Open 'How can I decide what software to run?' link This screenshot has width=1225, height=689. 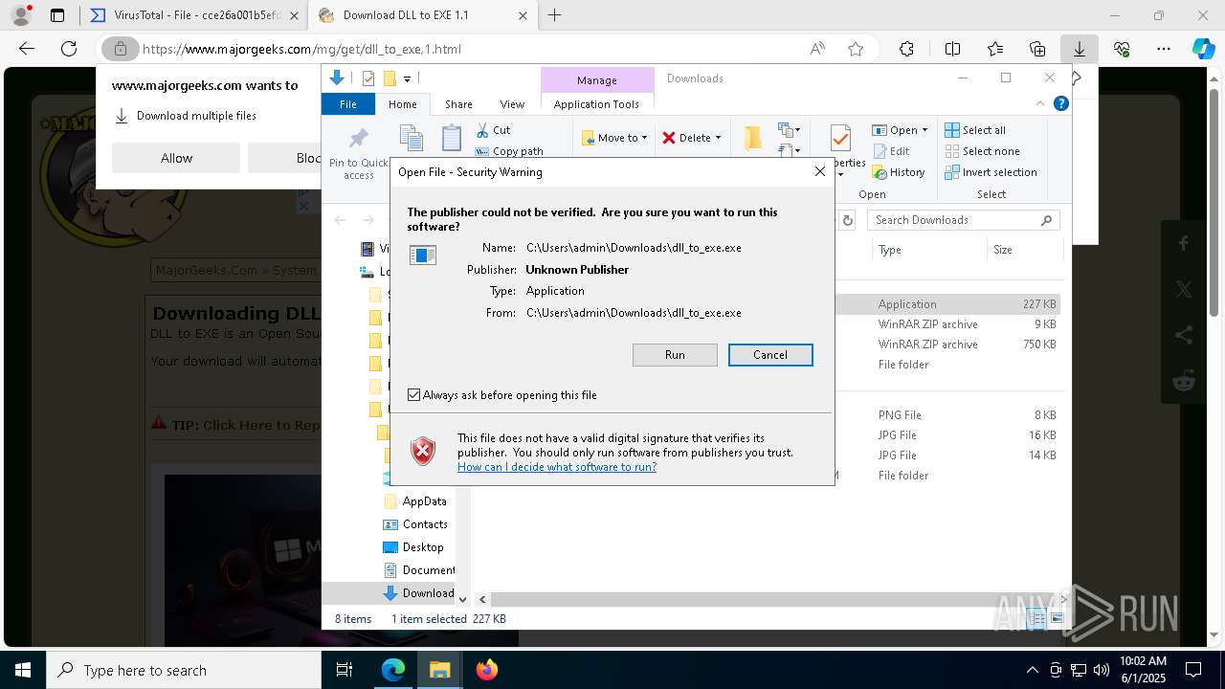point(557,467)
